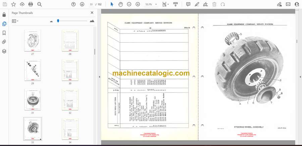
Task: Click the reduce thumbnail size icon
Action: tap(51, 21)
